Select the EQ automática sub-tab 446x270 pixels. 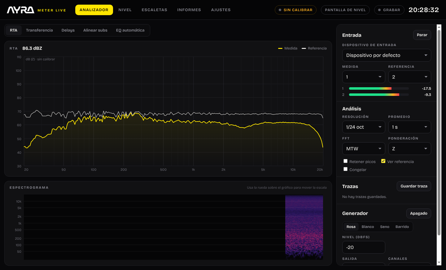[130, 30]
